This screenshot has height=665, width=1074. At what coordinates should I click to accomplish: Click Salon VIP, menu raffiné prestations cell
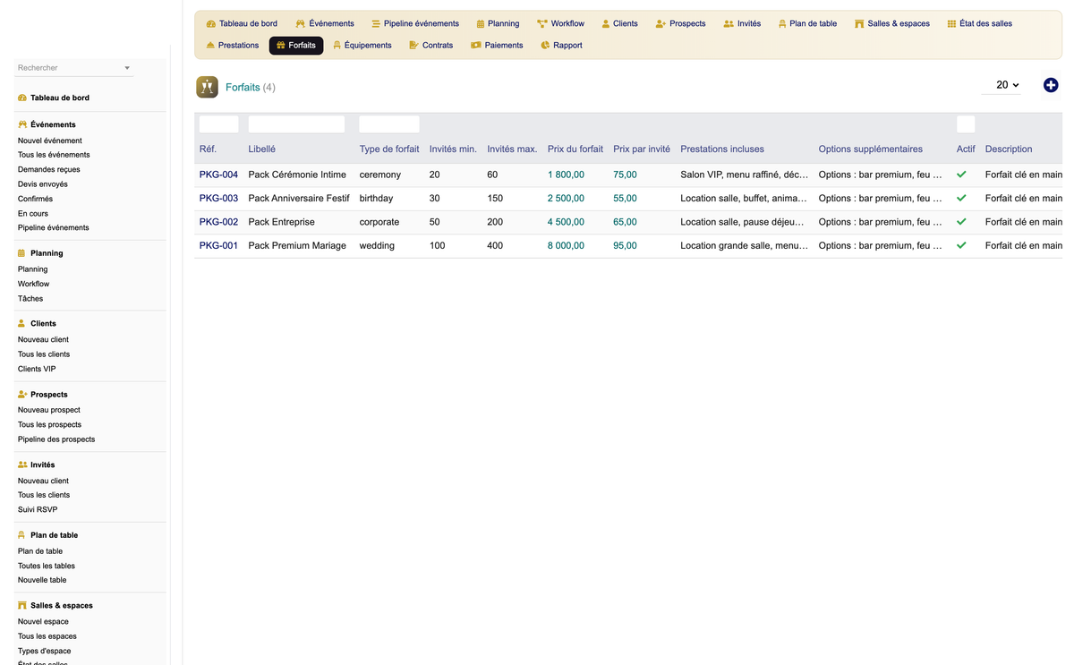tap(745, 175)
